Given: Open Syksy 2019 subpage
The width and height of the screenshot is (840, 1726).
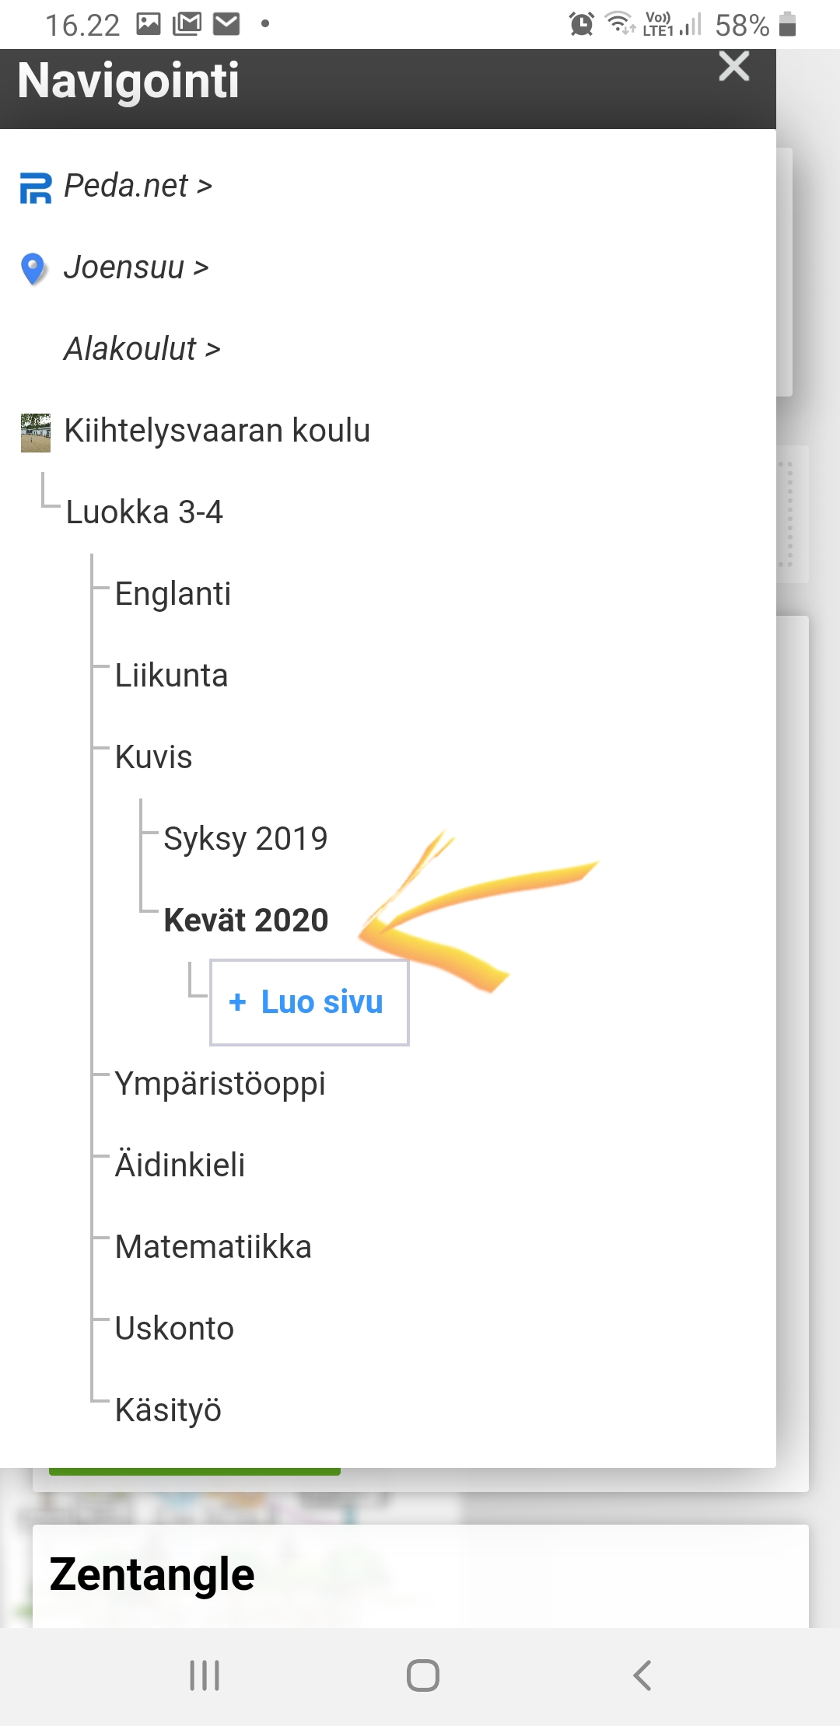Looking at the screenshot, I should 245,840.
